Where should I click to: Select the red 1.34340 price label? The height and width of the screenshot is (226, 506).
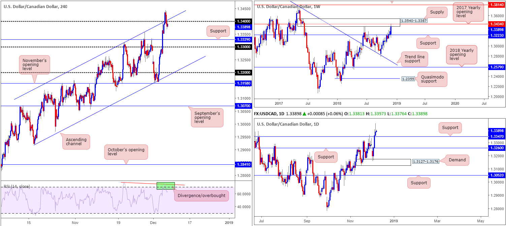coord(497,24)
